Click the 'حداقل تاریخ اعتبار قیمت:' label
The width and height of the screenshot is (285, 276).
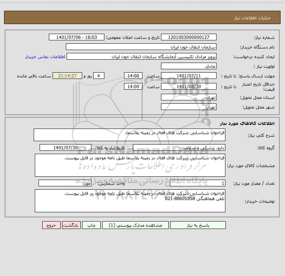258,87
